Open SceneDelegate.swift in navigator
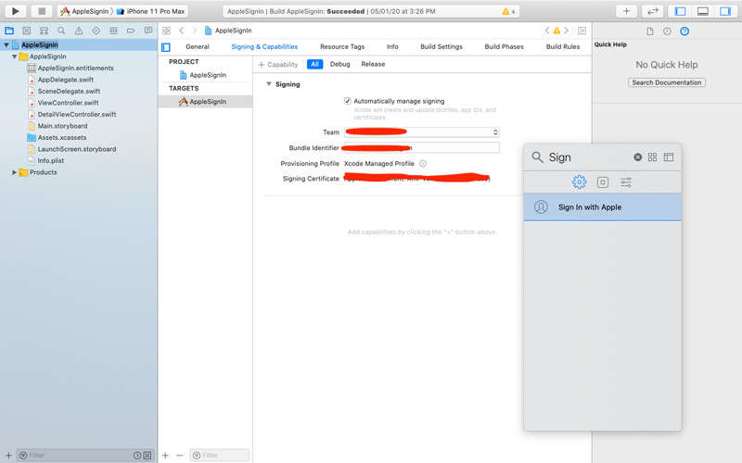 69,91
